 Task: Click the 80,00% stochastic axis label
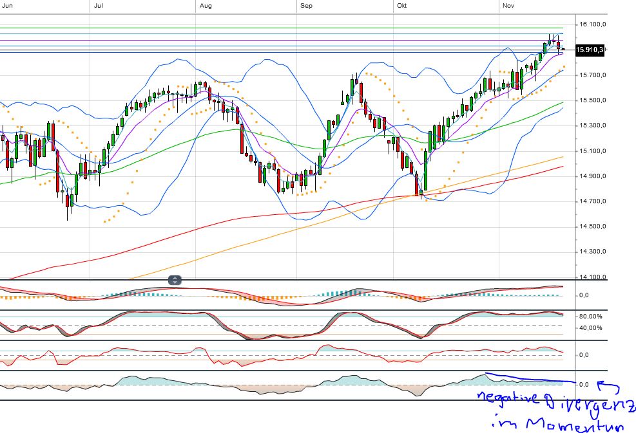point(590,317)
